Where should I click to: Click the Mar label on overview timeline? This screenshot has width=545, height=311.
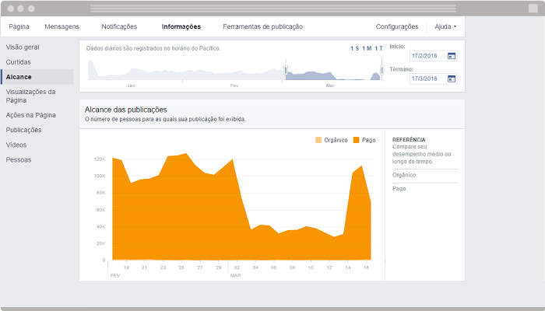[330, 86]
